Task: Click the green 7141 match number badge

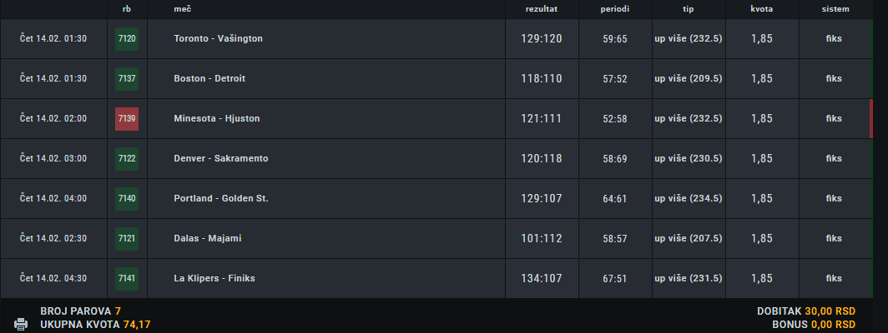Action: click(x=127, y=279)
